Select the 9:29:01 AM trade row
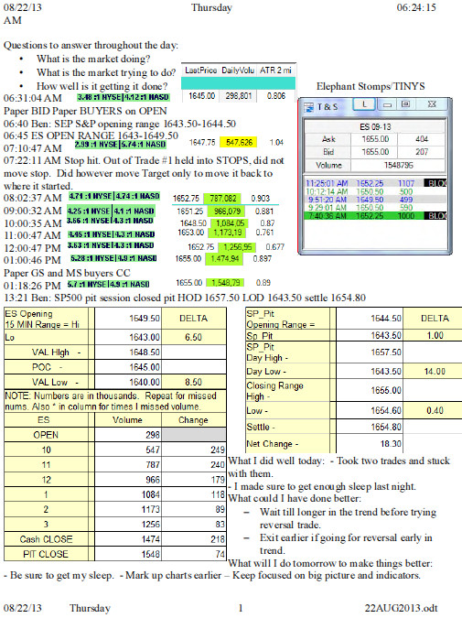This screenshot has width=462, height=618. [376, 208]
